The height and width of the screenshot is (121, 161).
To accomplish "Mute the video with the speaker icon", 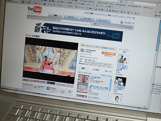I will point(64,85).
